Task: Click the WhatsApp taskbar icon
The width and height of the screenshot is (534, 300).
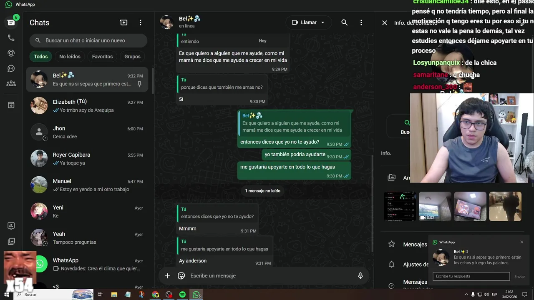Action: click(196, 295)
